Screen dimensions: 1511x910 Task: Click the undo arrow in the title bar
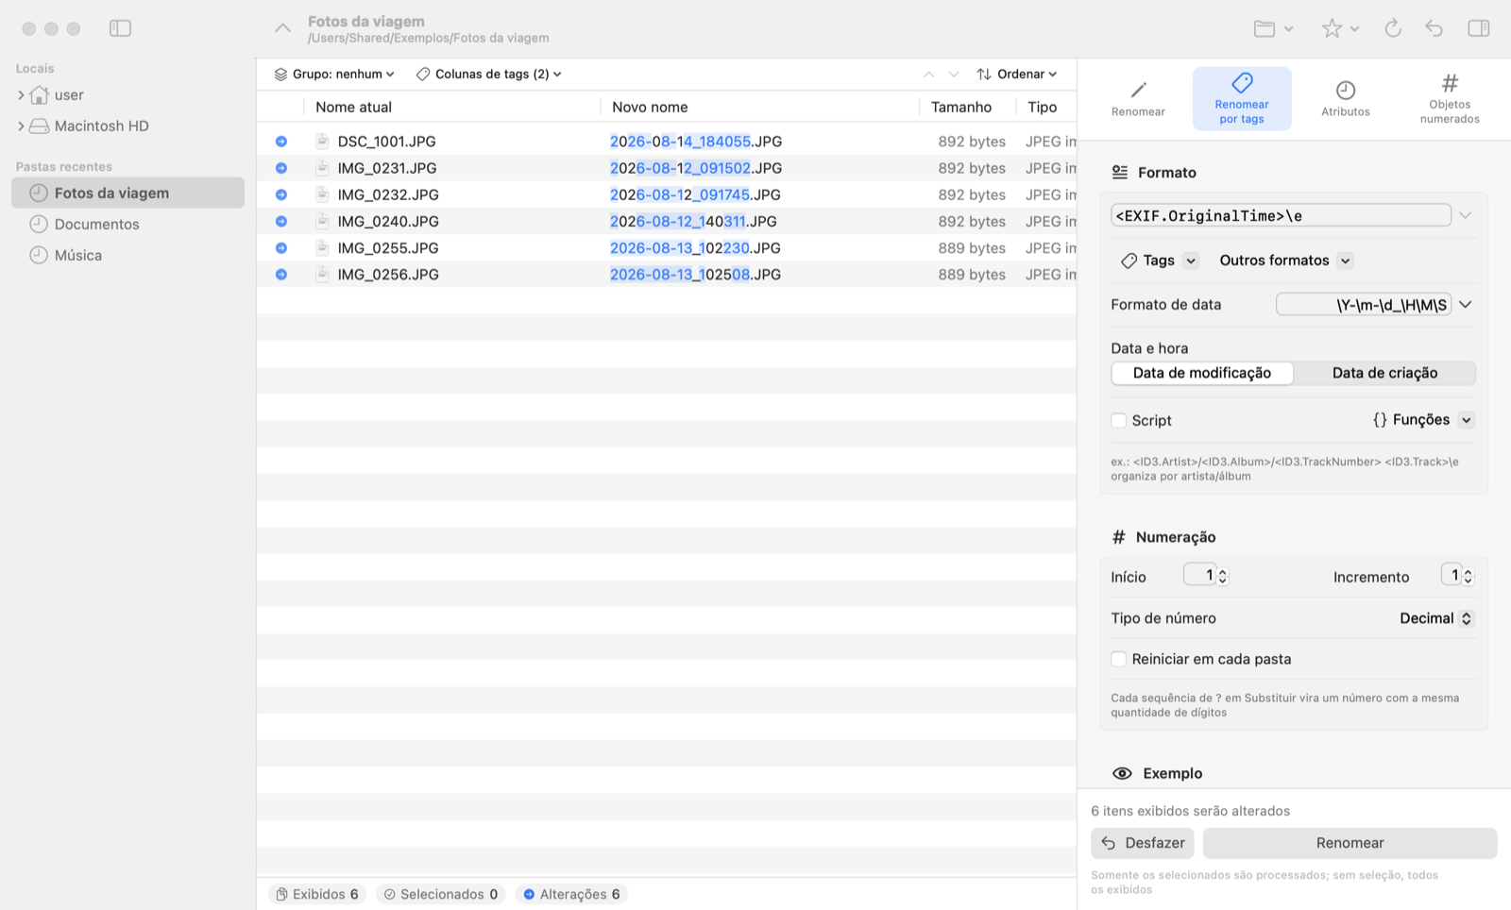1434,28
